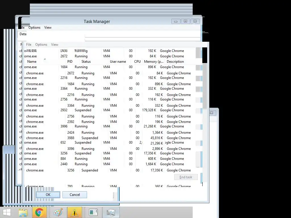291x218 pixels.
Task: Open the black-text View menu under the title
Action: click(x=48, y=28)
